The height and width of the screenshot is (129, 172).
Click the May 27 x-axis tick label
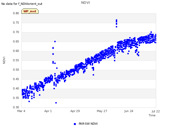click(102, 111)
